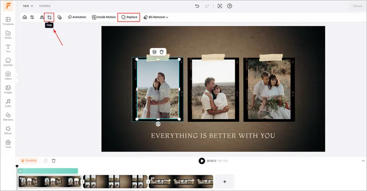This screenshot has height=191, width=367.
Task: Undo the last action
Action: pos(197,6)
